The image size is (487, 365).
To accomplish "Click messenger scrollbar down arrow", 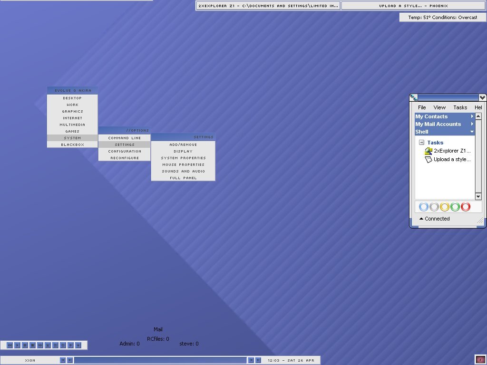I will pos(478,196).
